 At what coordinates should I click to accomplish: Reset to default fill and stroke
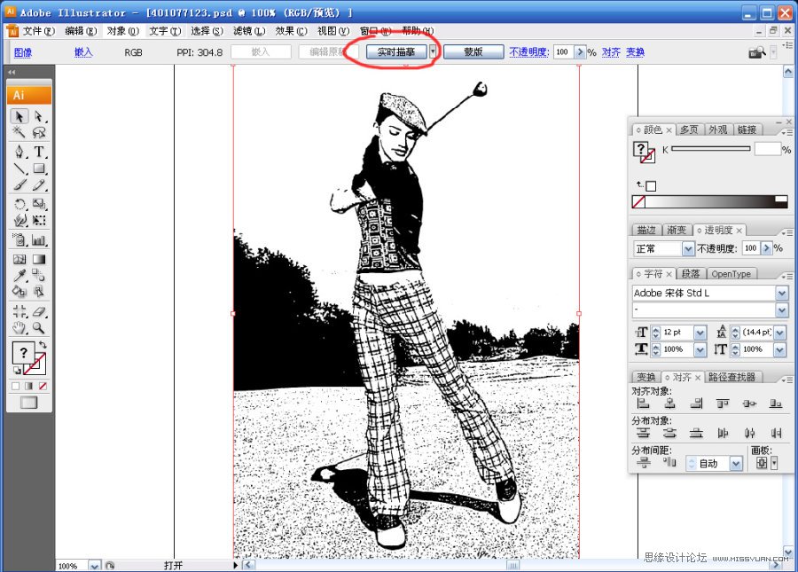click(x=15, y=370)
